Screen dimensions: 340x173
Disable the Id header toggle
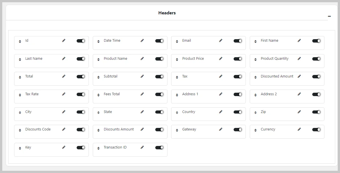[81, 41]
